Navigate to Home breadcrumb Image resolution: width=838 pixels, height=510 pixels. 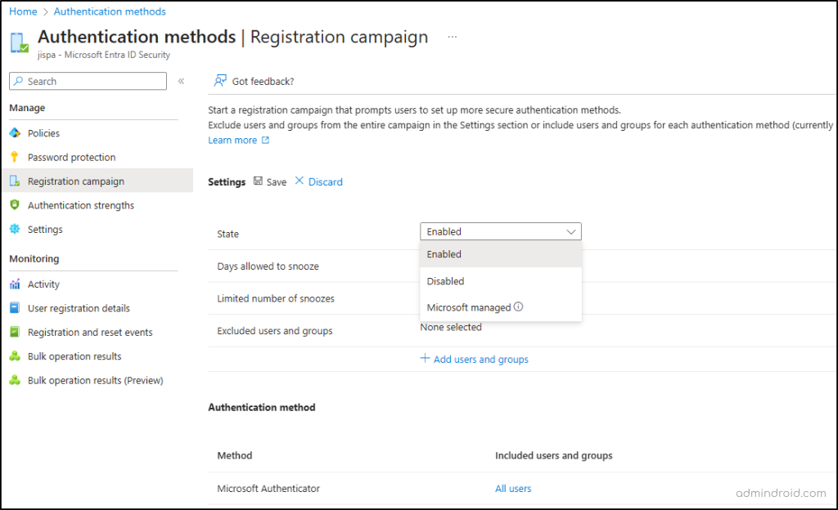pos(22,11)
